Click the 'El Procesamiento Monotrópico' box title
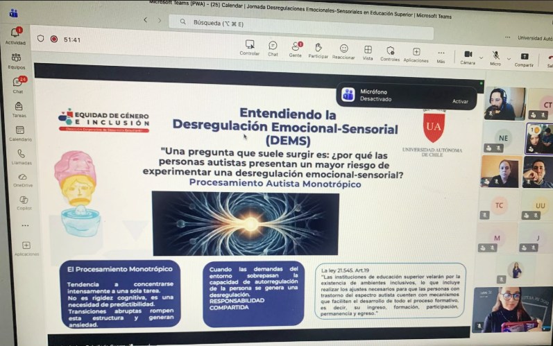This screenshot has height=346, width=553. [120, 269]
